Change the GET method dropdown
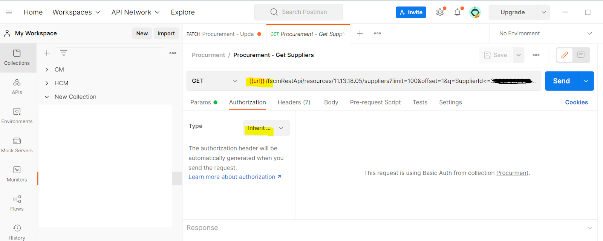The height and width of the screenshot is (241, 603). pyautogui.click(x=214, y=81)
